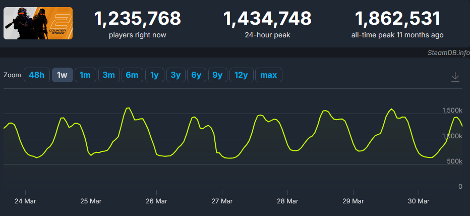This screenshot has width=470, height=216.
Task: Click the SteamDB.info credit text
Action: point(449,53)
